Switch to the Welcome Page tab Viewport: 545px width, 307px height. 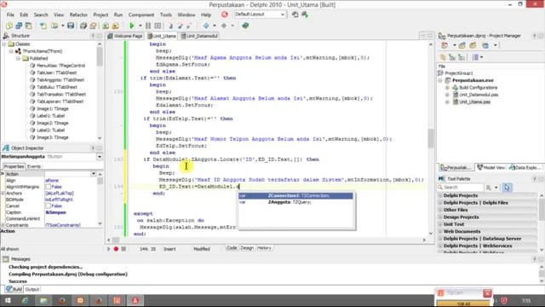pos(125,36)
